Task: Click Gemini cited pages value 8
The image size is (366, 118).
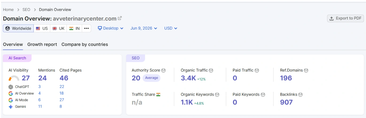Action: (61, 107)
